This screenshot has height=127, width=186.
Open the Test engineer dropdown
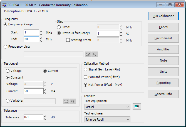coord(128,119)
